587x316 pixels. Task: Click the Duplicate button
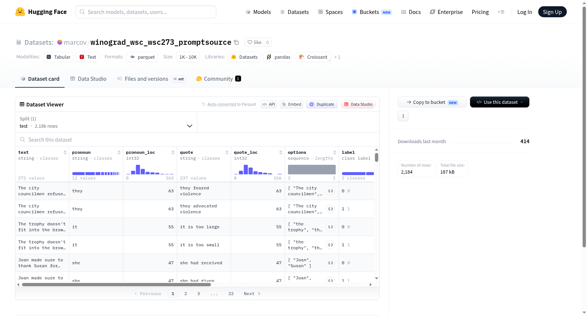click(x=322, y=104)
